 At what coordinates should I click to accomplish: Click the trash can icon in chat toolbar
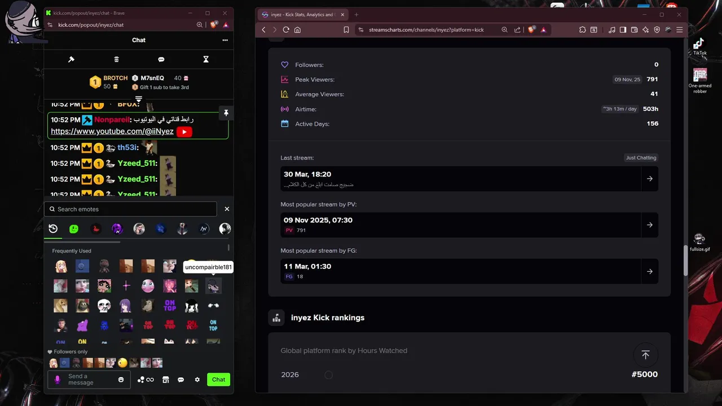click(116, 59)
